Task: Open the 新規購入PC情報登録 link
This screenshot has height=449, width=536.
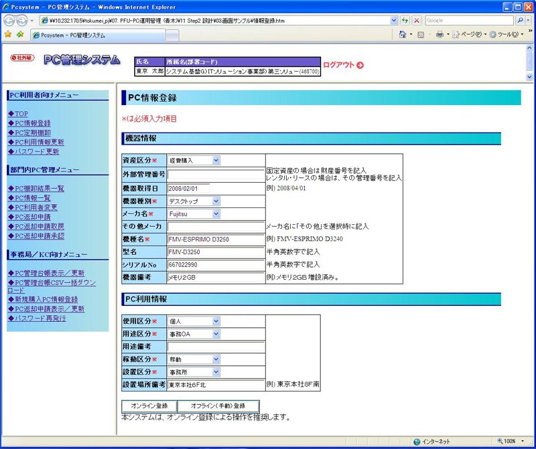Action: (x=43, y=300)
